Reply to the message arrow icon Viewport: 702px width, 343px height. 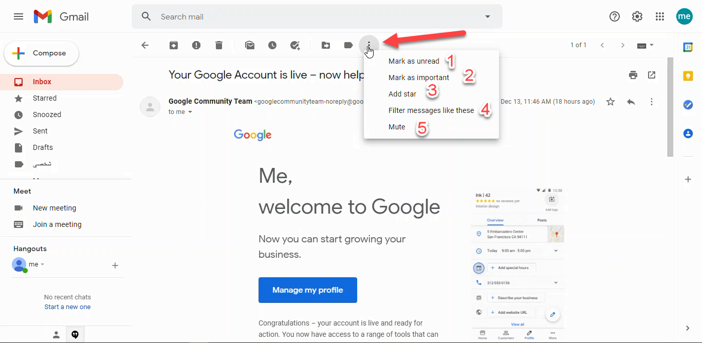(x=631, y=102)
